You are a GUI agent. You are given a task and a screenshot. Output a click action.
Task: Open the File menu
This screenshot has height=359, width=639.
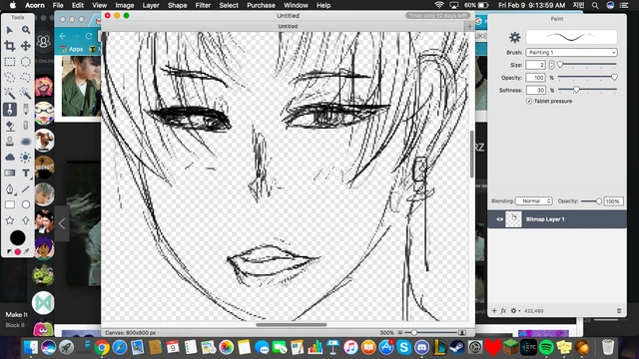tap(58, 5)
